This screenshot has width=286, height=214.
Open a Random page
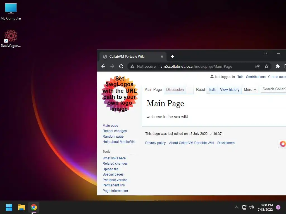[113, 136]
